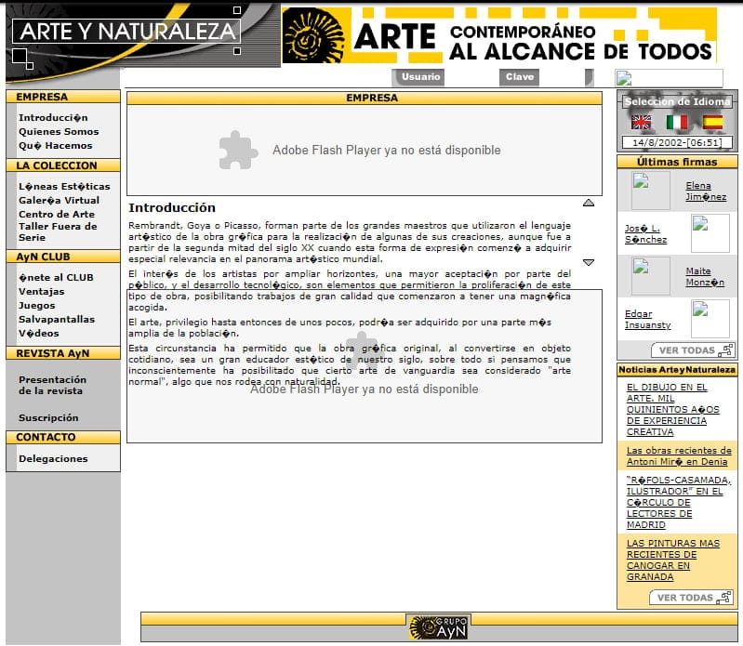Open the LA COLECCION sidebar section header
The image size is (743, 646).
coord(63,165)
